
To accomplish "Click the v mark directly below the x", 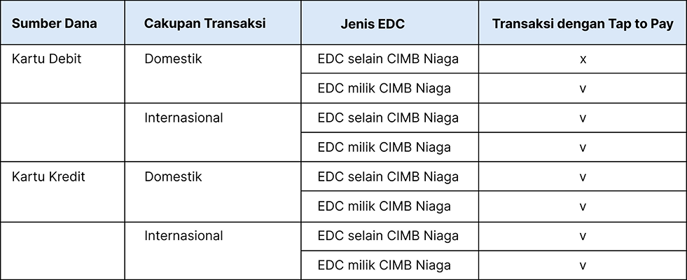I will click(x=583, y=88).
